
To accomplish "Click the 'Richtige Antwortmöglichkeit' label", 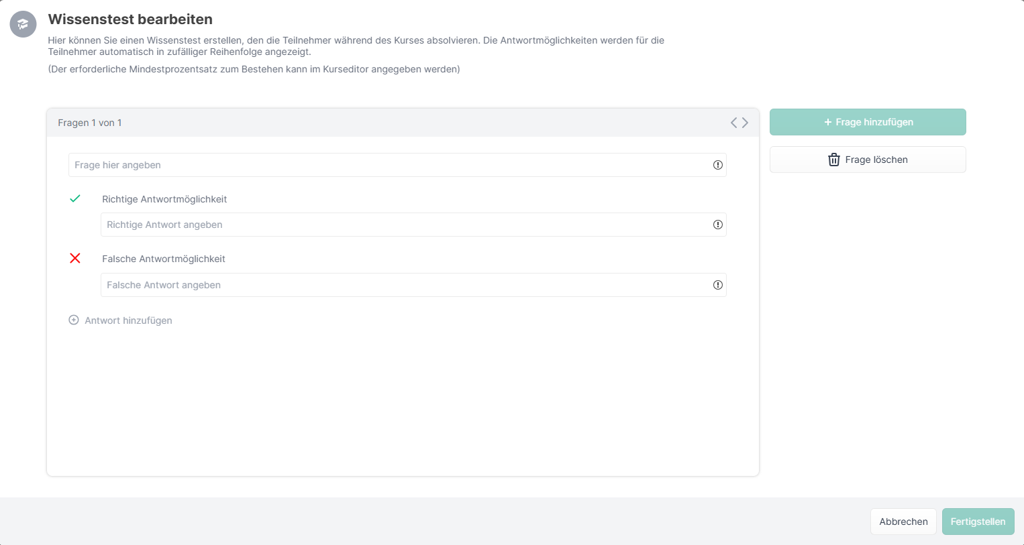I will click(164, 199).
